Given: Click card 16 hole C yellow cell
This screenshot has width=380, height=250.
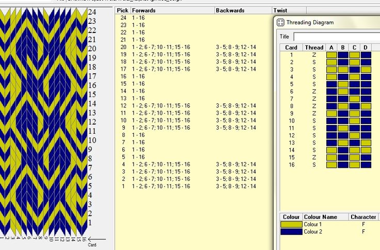Looking at the screenshot, I should pos(354,165).
